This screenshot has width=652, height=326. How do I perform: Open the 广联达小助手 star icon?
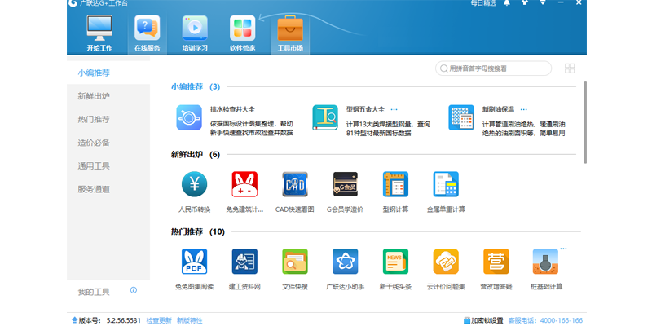tap(345, 262)
